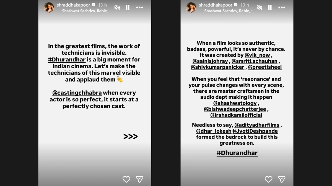The height and width of the screenshot is (186, 332).
Task: Open @castingchhabra mention link
Action: coord(77,93)
